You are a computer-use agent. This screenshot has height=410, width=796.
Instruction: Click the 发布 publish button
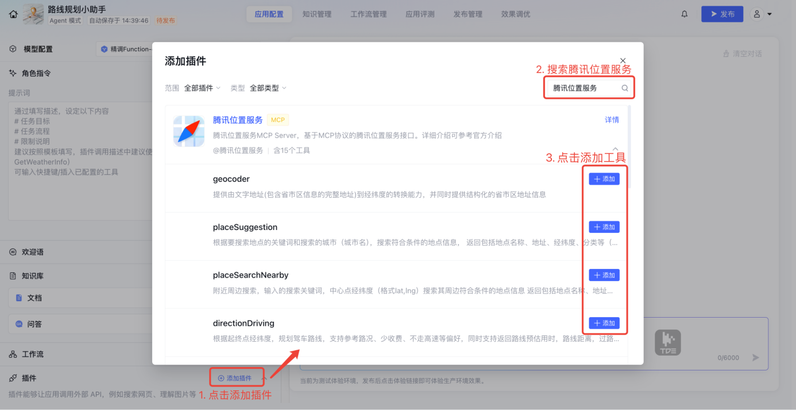click(722, 14)
